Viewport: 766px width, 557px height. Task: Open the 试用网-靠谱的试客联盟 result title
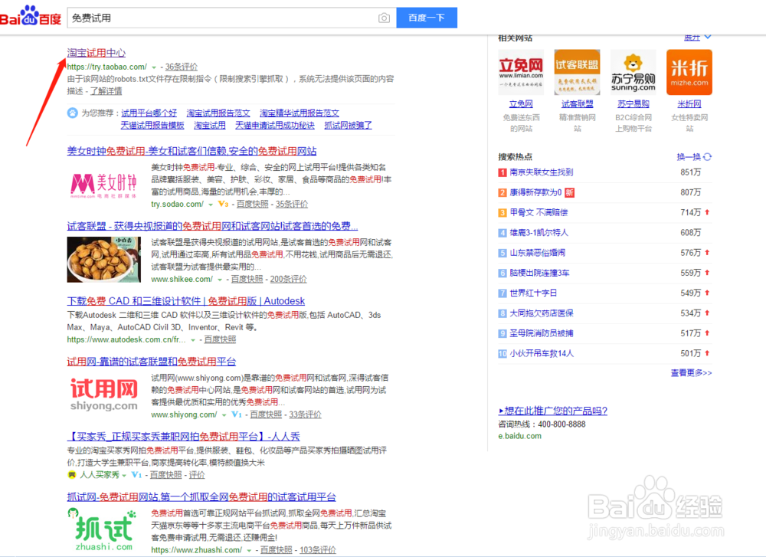pyautogui.click(x=152, y=362)
